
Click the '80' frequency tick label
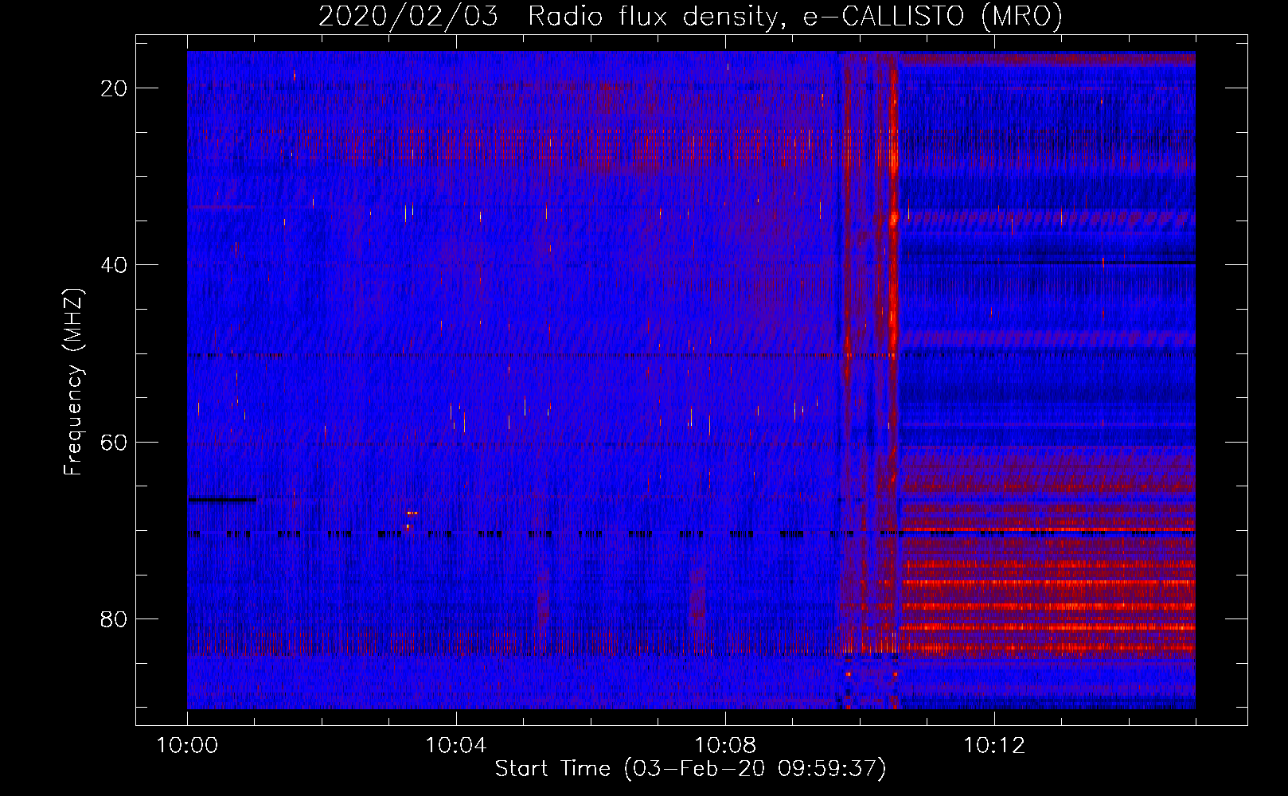pyautogui.click(x=114, y=618)
